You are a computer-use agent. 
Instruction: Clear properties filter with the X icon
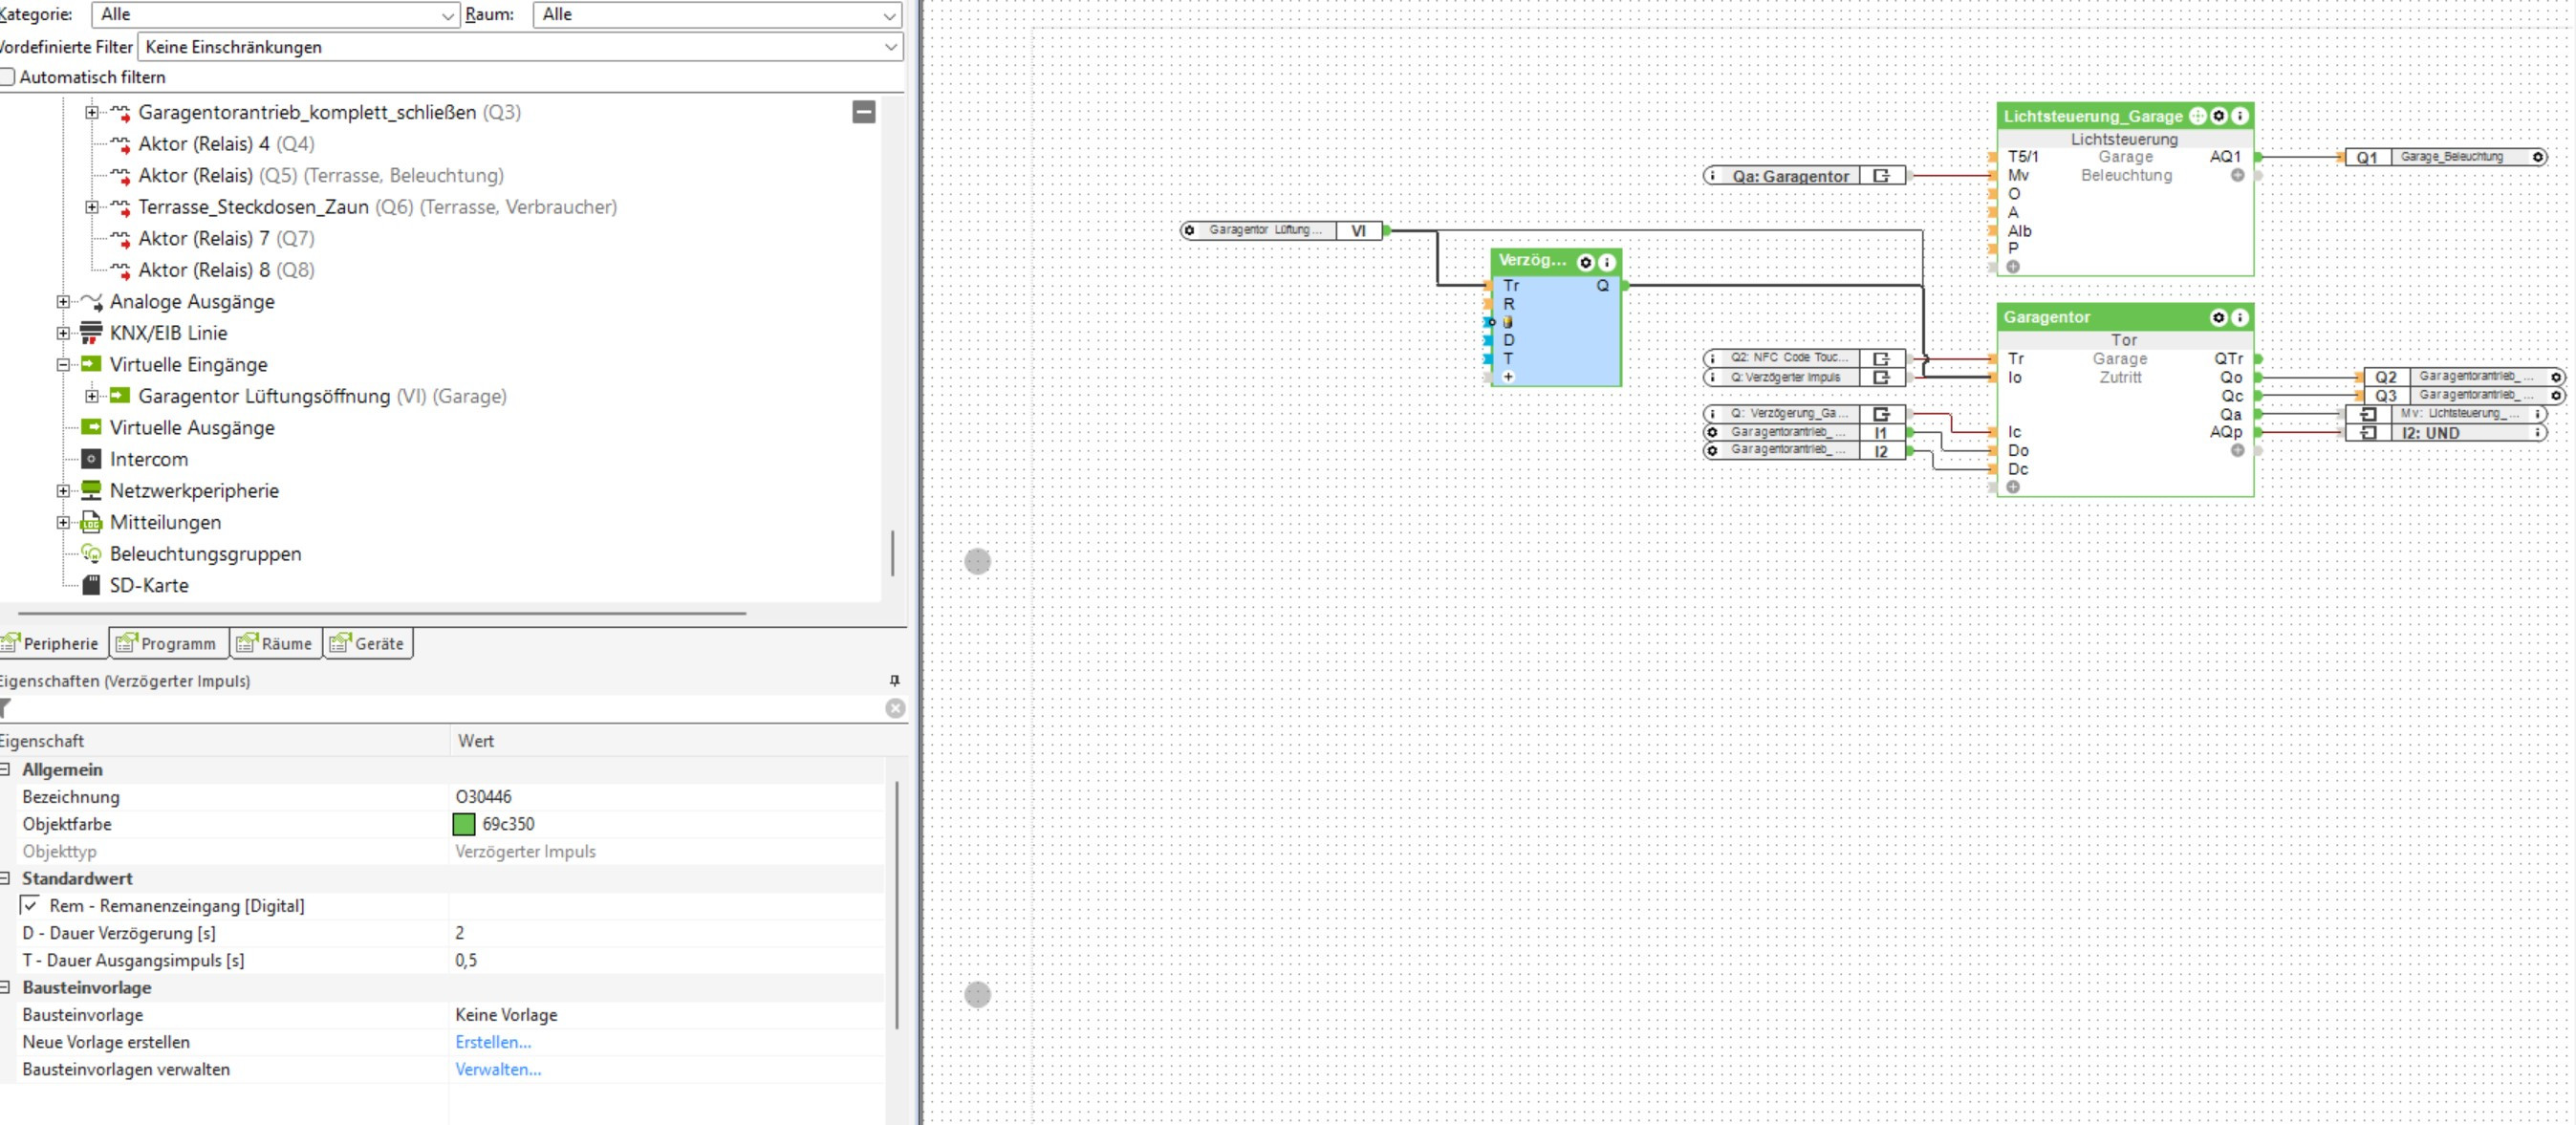click(895, 708)
